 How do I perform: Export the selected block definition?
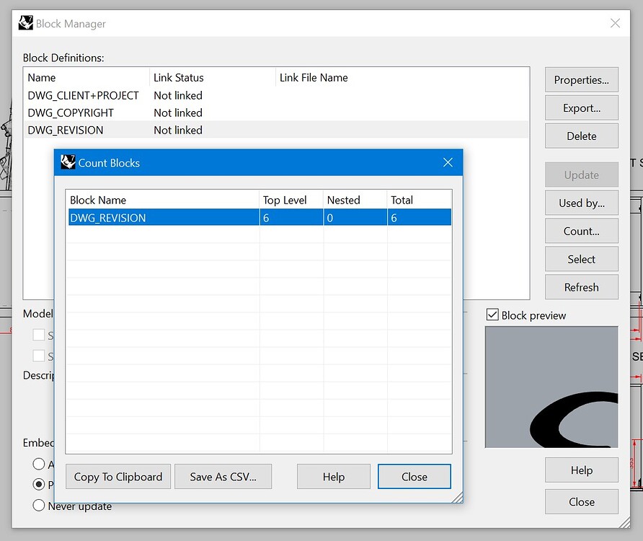(581, 107)
